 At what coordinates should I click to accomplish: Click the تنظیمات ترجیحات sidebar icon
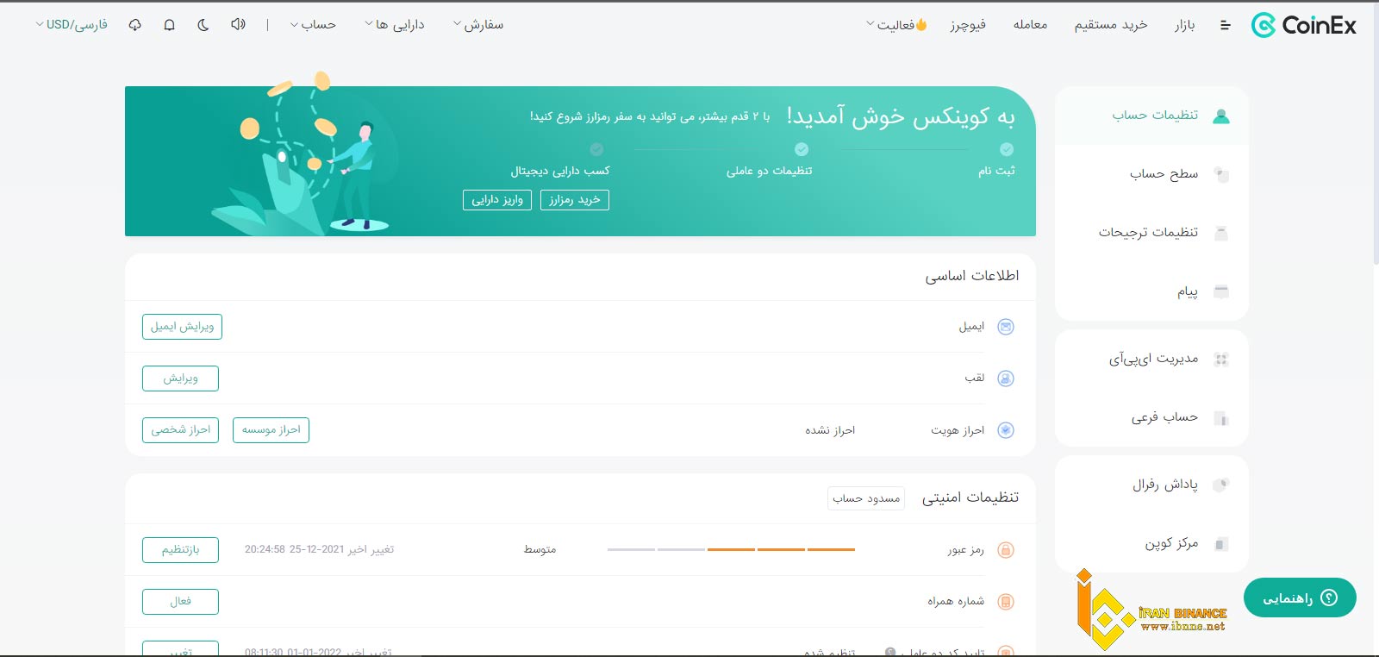(1220, 233)
